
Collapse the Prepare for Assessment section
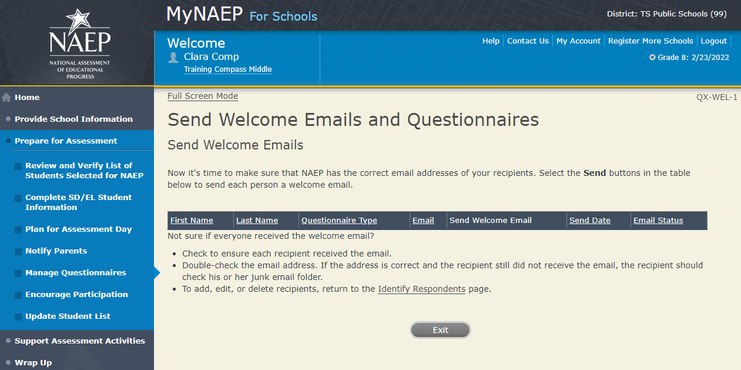(66, 141)
